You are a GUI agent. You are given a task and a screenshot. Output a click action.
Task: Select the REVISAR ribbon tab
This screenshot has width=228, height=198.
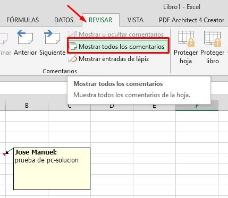(x=100, y=20)
